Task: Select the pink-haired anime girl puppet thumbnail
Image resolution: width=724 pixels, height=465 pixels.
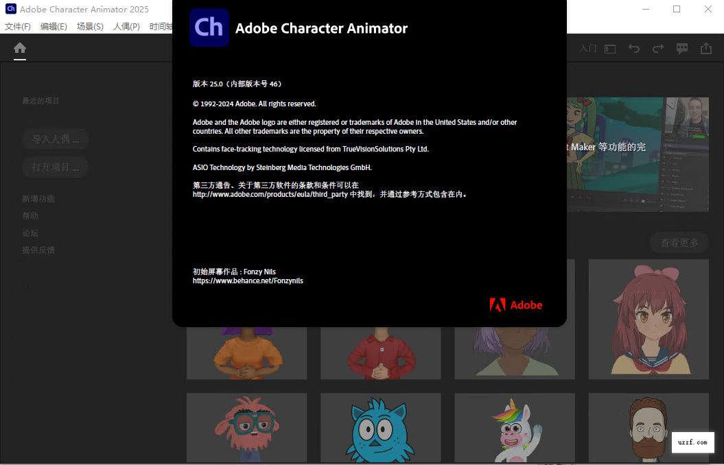Action: 648,319
